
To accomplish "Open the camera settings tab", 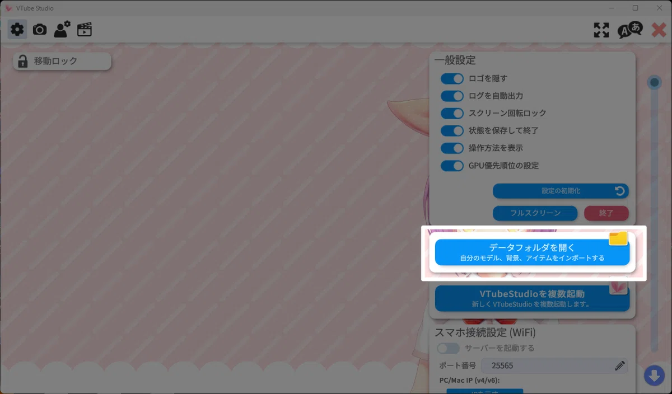I will [x=40, y=29].
